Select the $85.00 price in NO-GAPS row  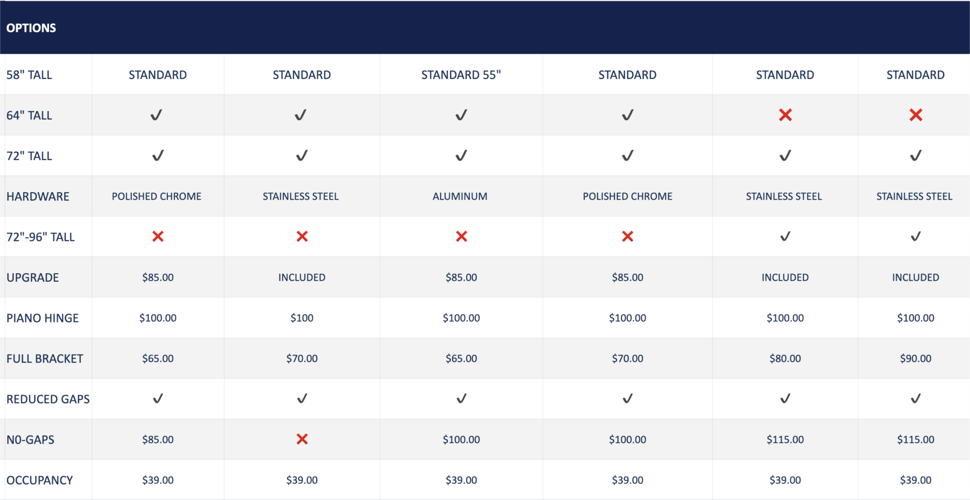pos(158,439)
